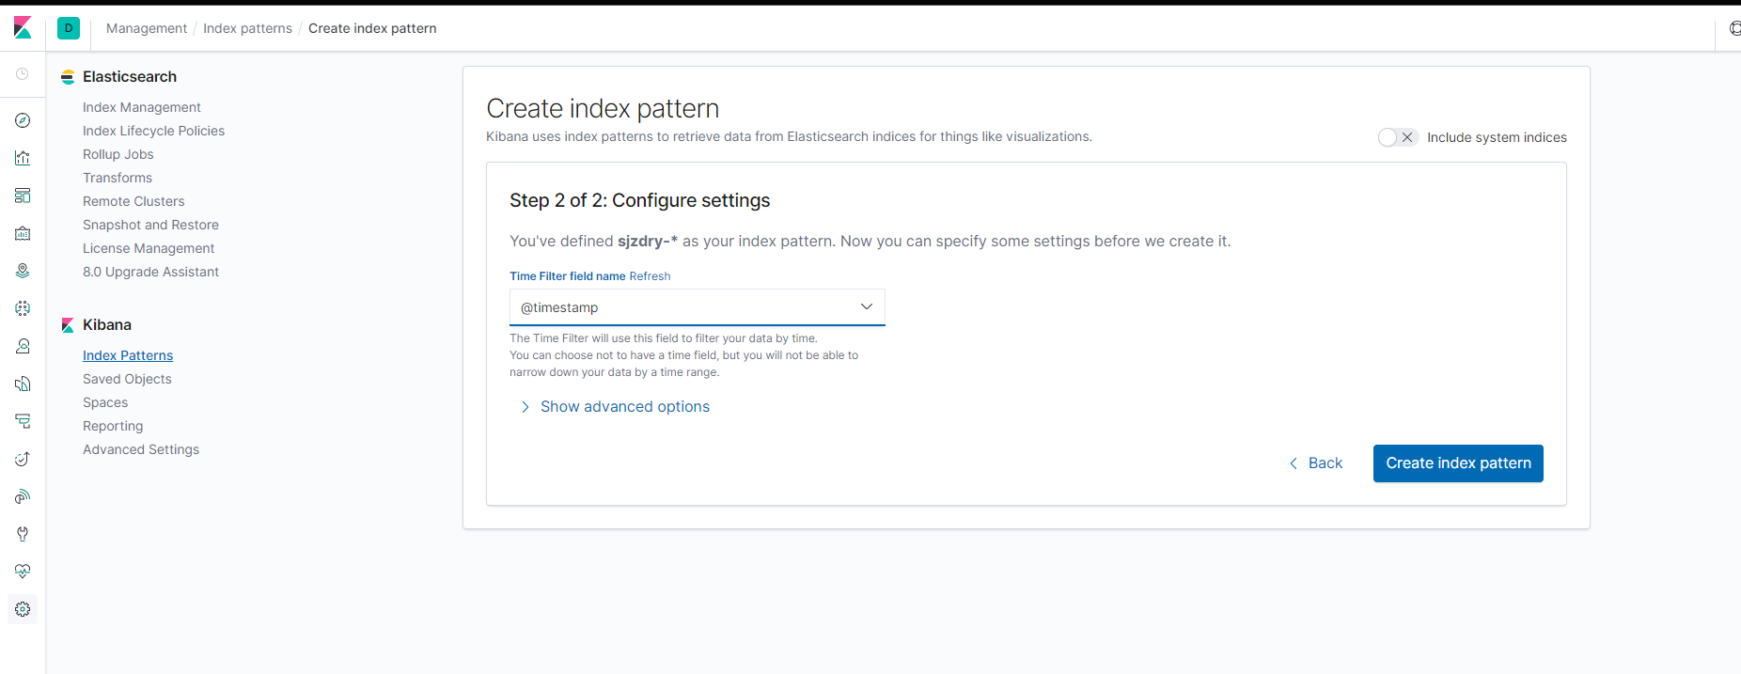Open Visualize via the bar chart icon
Image resolution: width=1741 pixels, height=674 pixels.
point(23,158)
